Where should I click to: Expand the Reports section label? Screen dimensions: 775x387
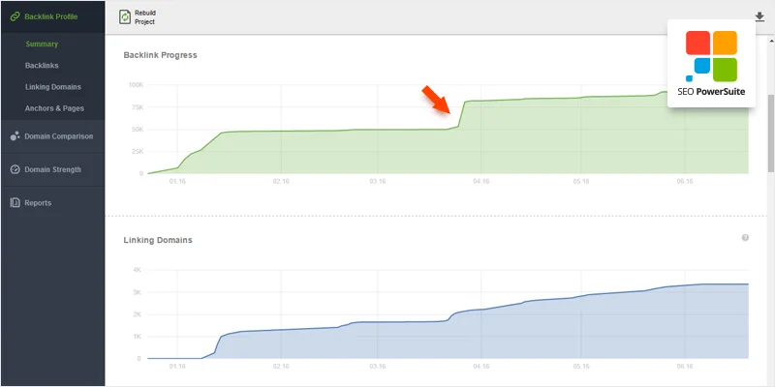point(38,202)
